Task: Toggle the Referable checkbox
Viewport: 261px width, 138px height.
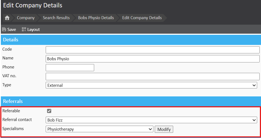Action: [49, 111]
